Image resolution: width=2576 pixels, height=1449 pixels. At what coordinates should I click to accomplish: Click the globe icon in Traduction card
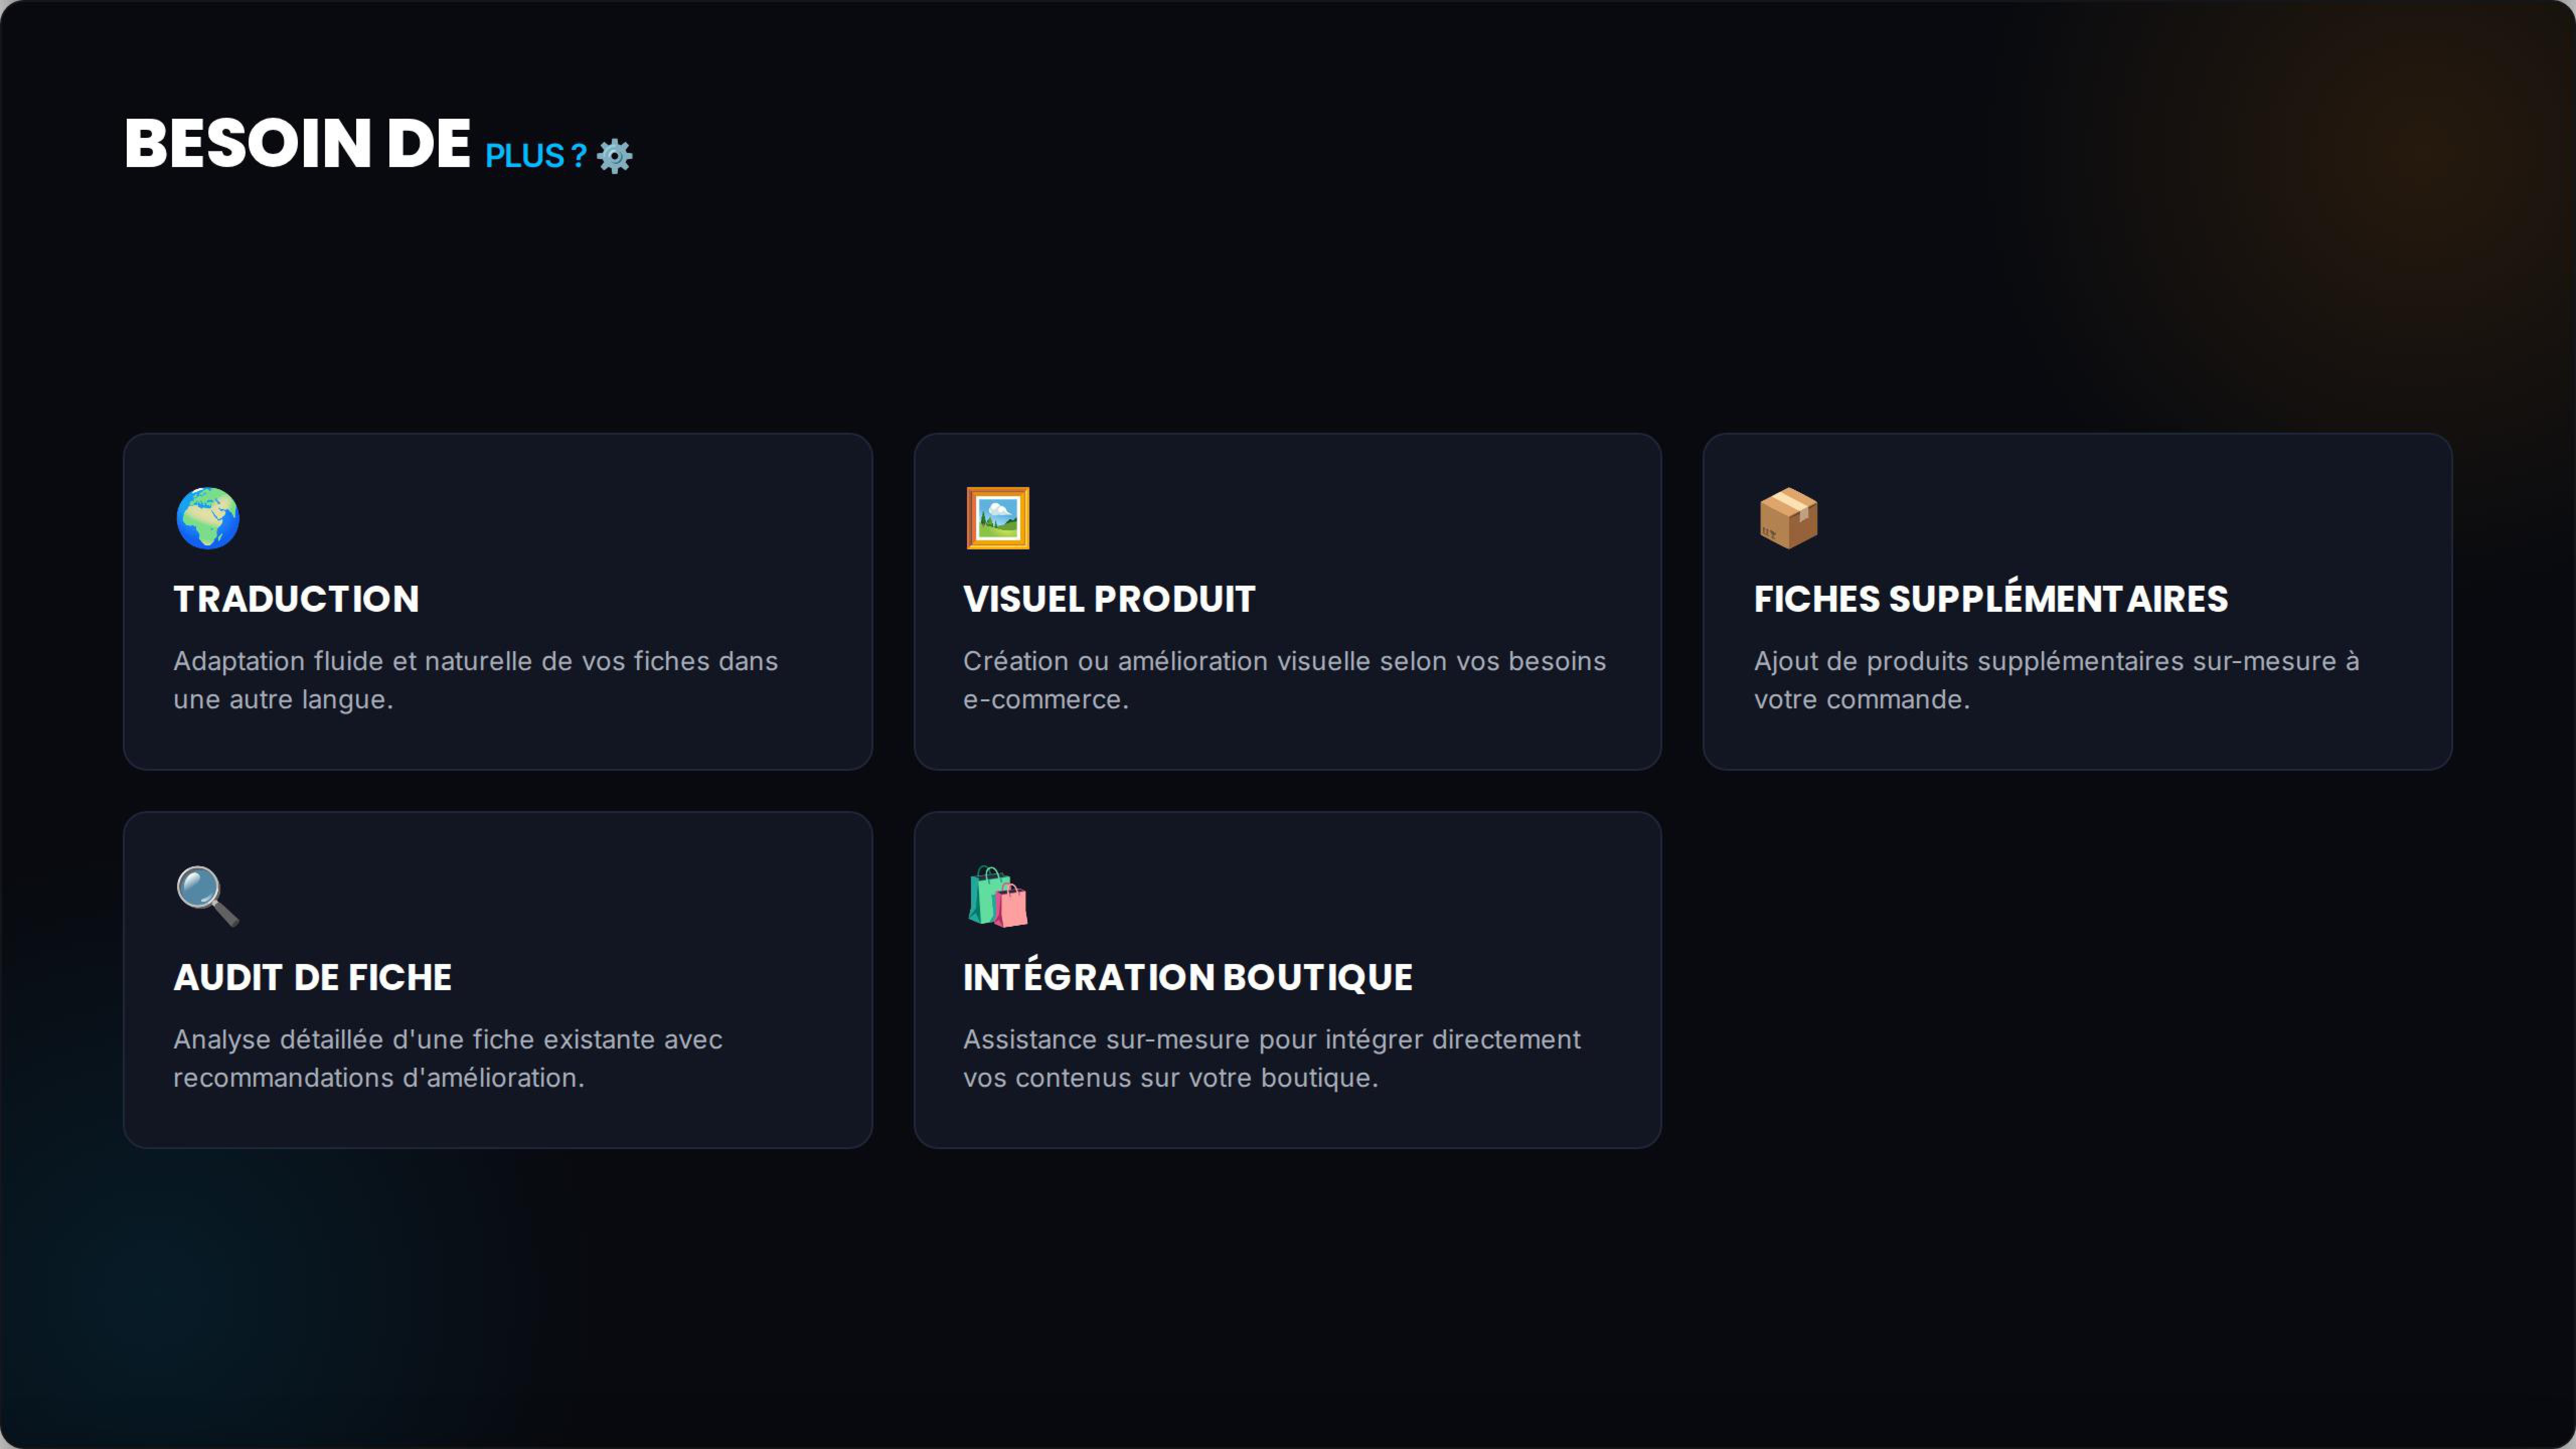[x=208, y=518]
